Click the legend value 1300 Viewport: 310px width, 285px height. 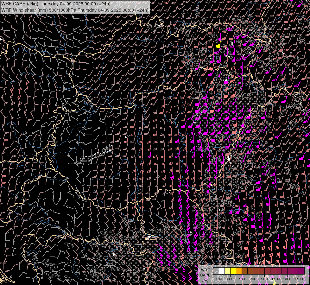point(287,279)
